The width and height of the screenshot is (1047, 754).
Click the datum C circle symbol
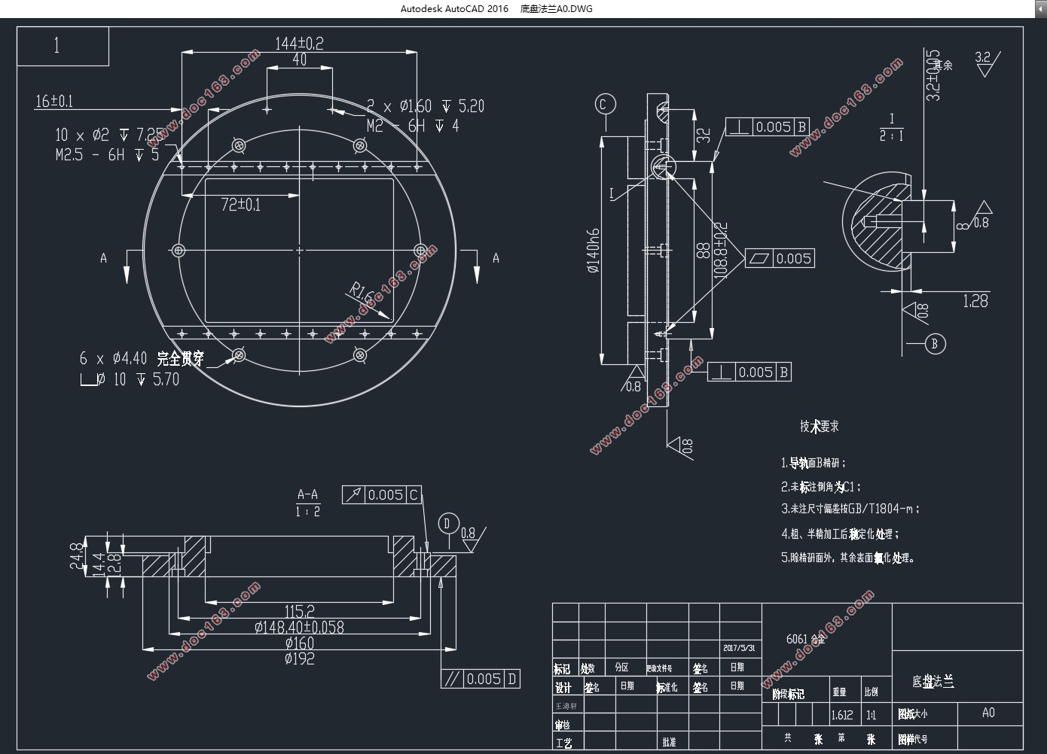tap(605, 105)
